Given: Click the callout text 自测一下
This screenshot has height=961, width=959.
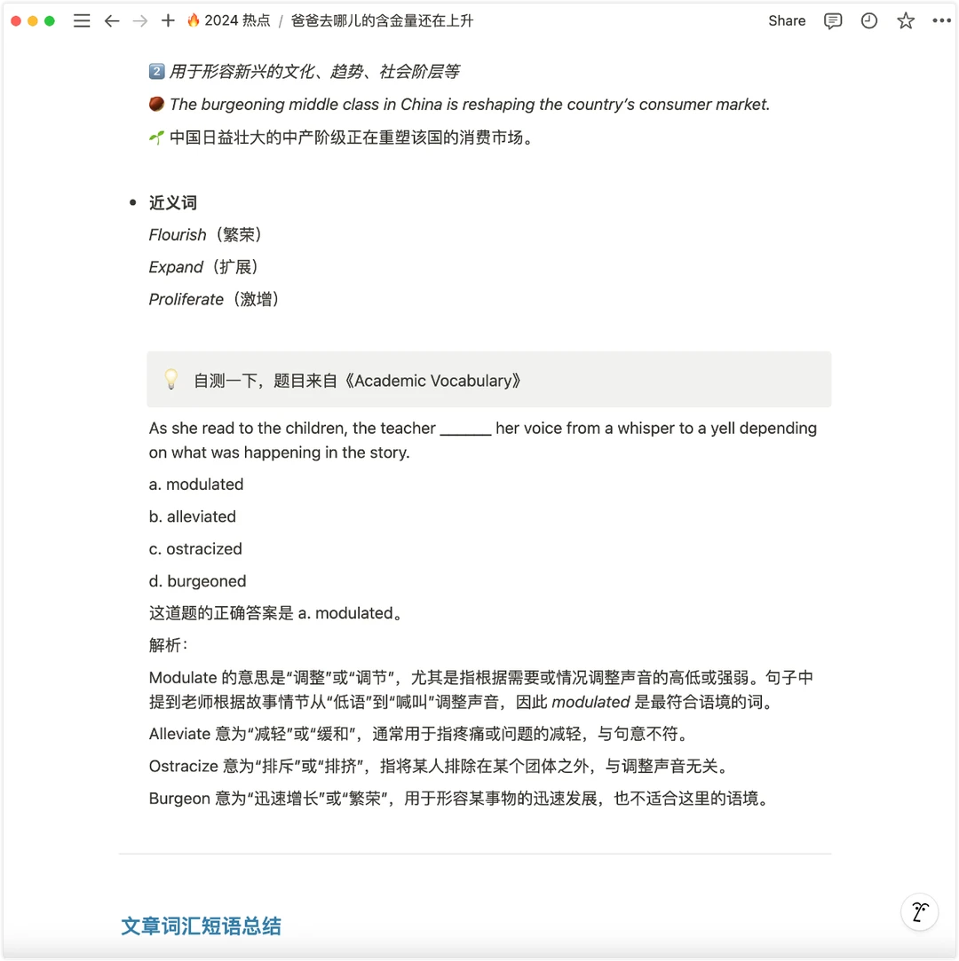Looking at the screenshot, I should pyautogui.click(x=357, y=381).
